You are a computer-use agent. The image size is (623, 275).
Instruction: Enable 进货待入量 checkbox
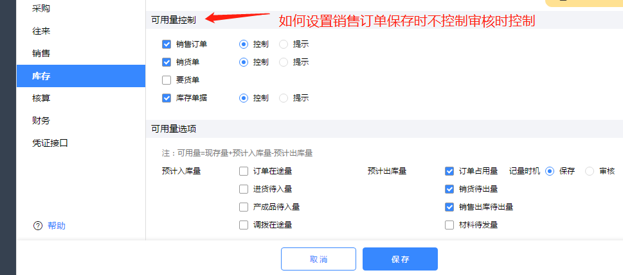pos(244,189)
